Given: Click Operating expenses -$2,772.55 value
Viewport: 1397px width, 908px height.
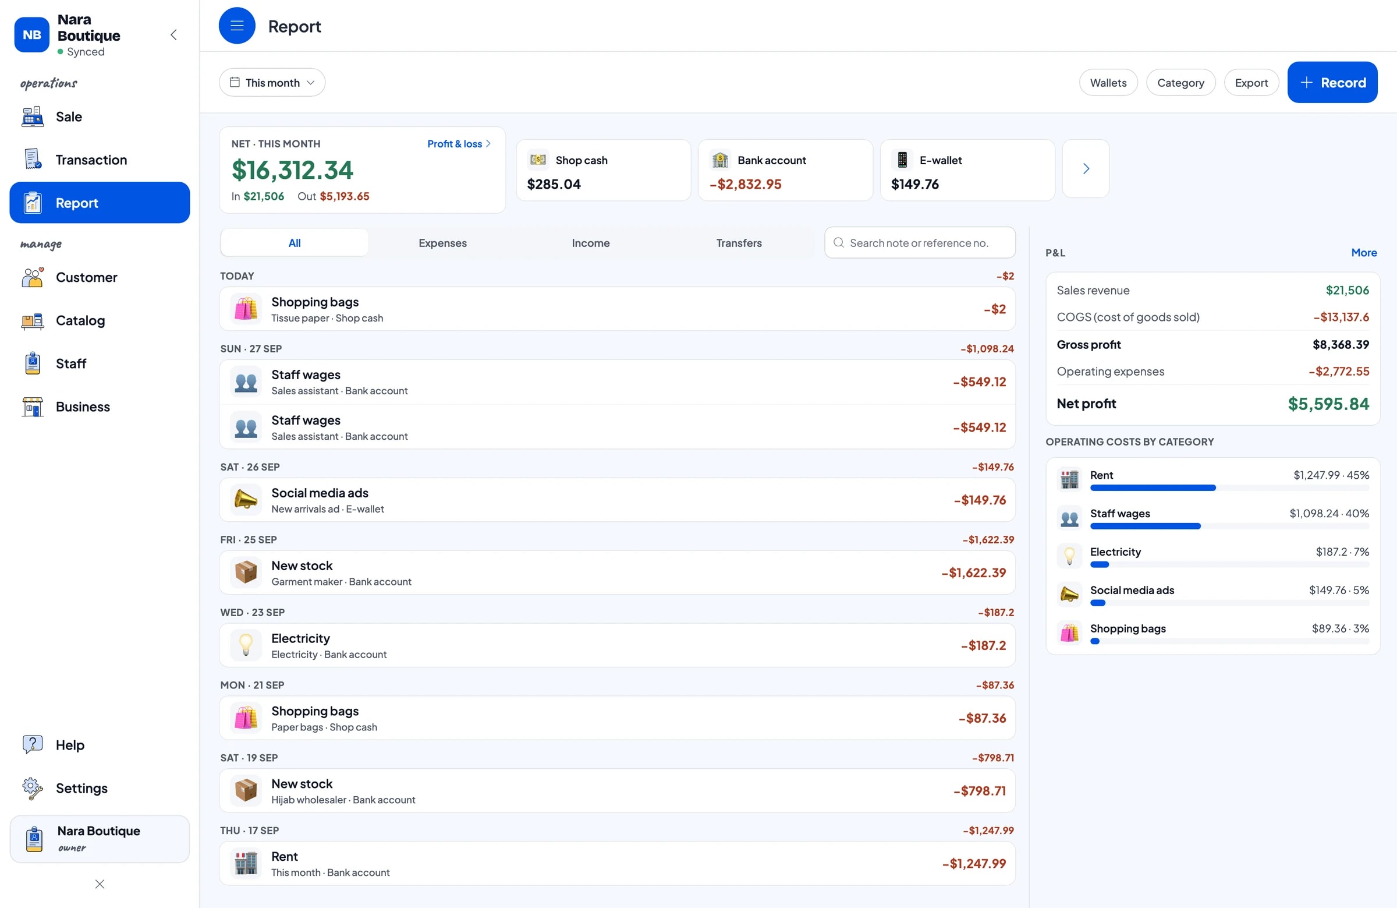Looking at the screenshot, I should (x=1339, y=371).
